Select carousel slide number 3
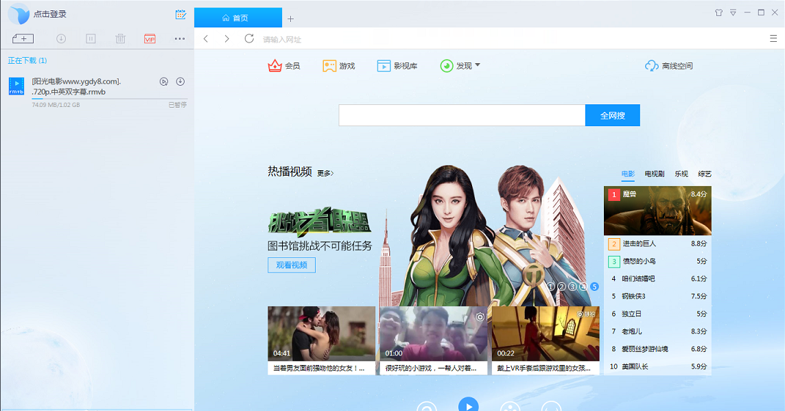The width and height of the screenshot is (785, 411). point(574,287)
